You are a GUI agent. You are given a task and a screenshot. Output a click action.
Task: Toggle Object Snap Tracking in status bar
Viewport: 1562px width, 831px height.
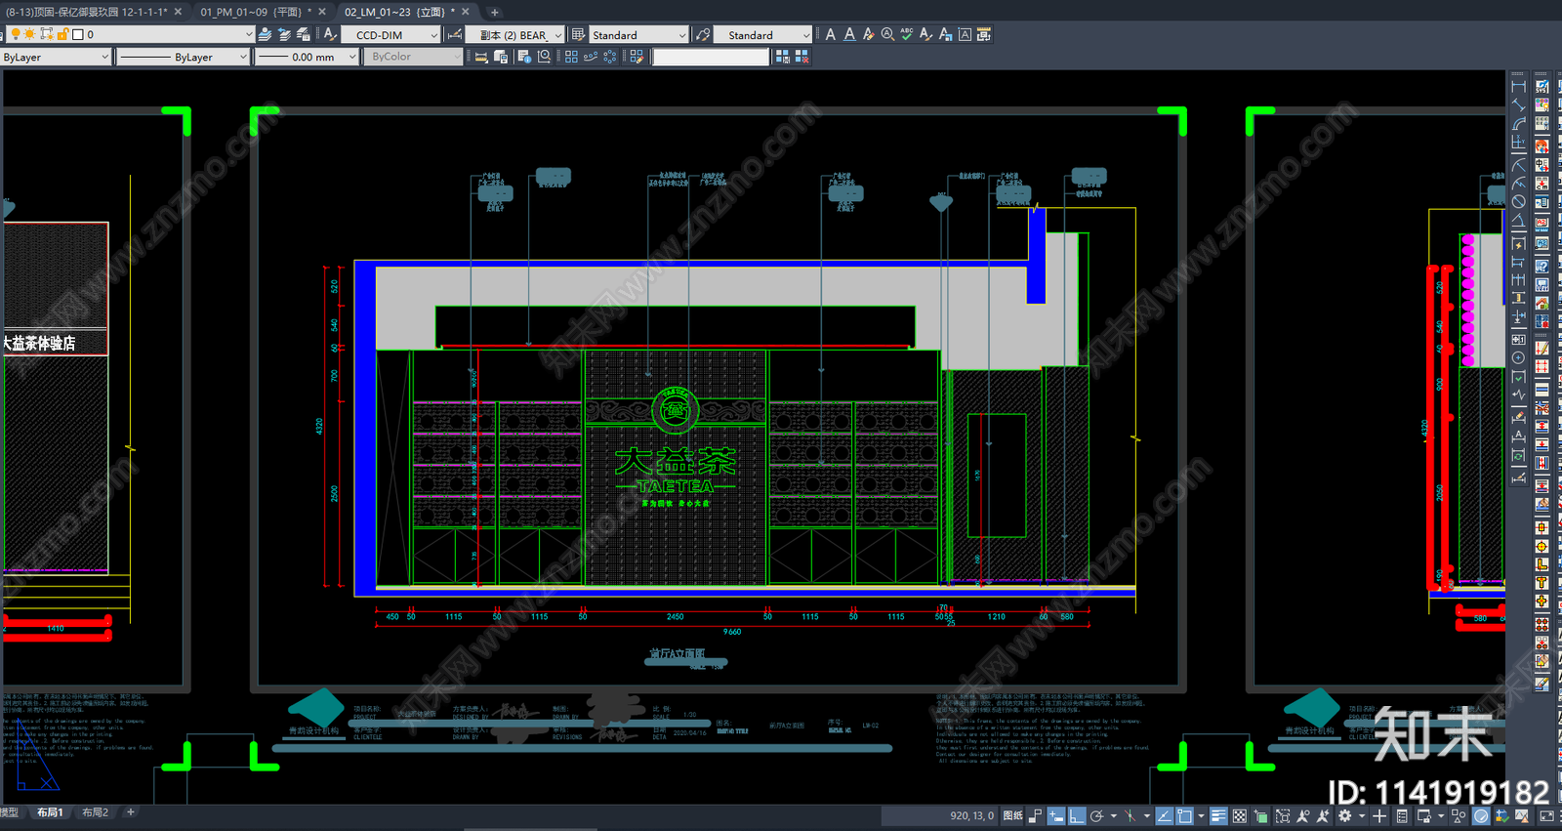pyautogui.click(x=1164, y=815)
